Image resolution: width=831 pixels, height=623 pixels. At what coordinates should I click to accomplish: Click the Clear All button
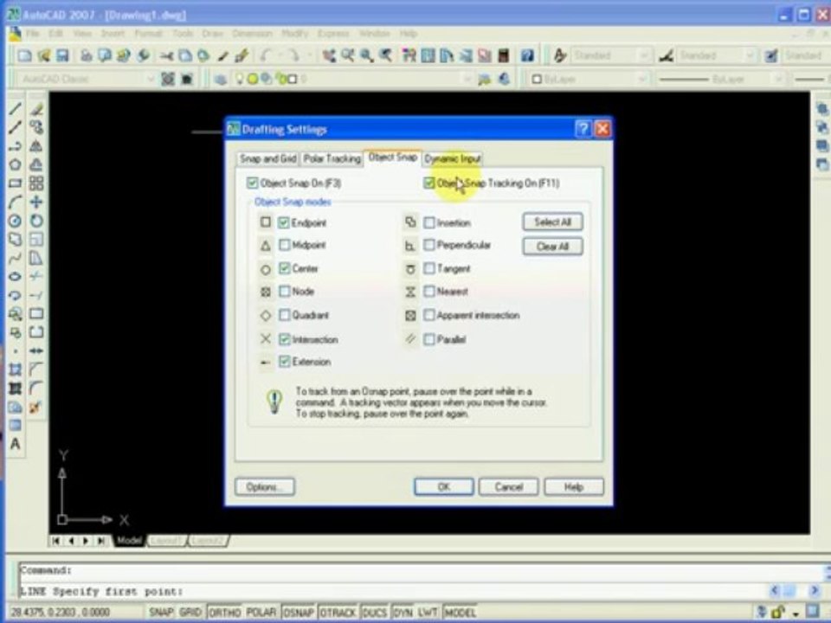(553, 247)
